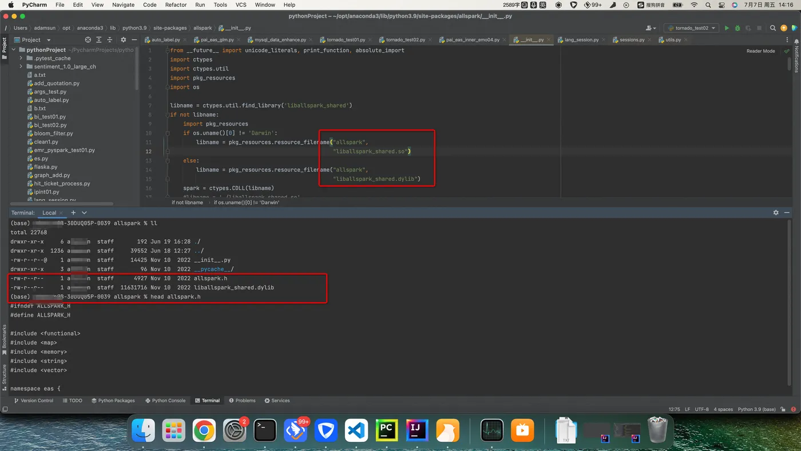Image resolution: width=801 pixels, height=451 pixels.
Task: Click site-packages in the breadcrumb path
Action: (170, 28)
